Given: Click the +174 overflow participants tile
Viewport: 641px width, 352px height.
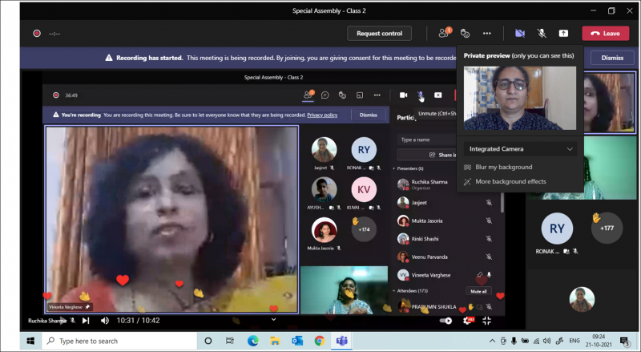Looking at the screenshot, I should tap(364, 229).
